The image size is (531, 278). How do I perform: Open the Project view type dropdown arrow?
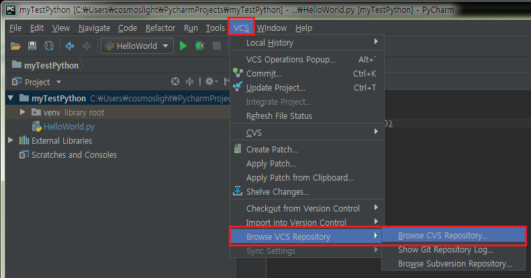pyautogui.click(x=58, y=82)
